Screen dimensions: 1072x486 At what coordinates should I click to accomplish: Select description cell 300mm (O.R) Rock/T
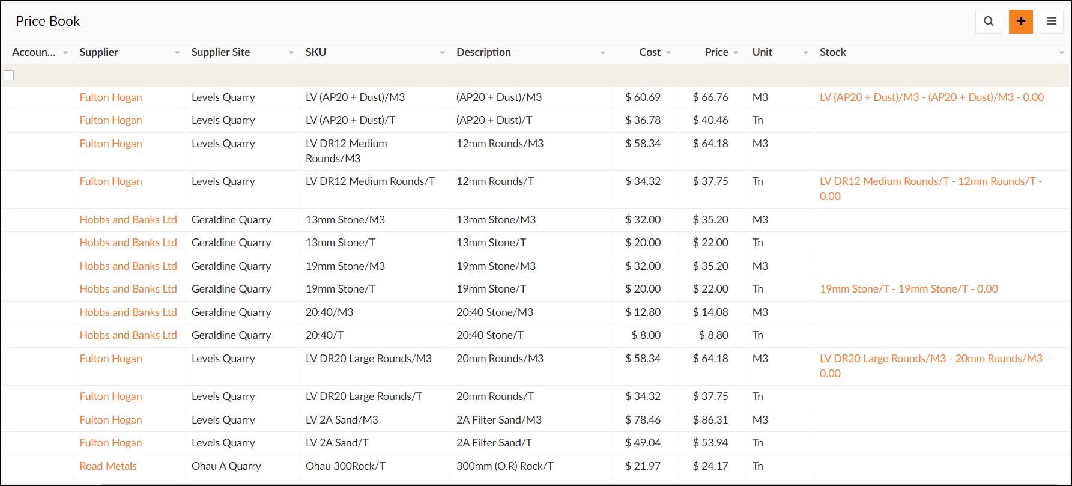tap(504, 466)
